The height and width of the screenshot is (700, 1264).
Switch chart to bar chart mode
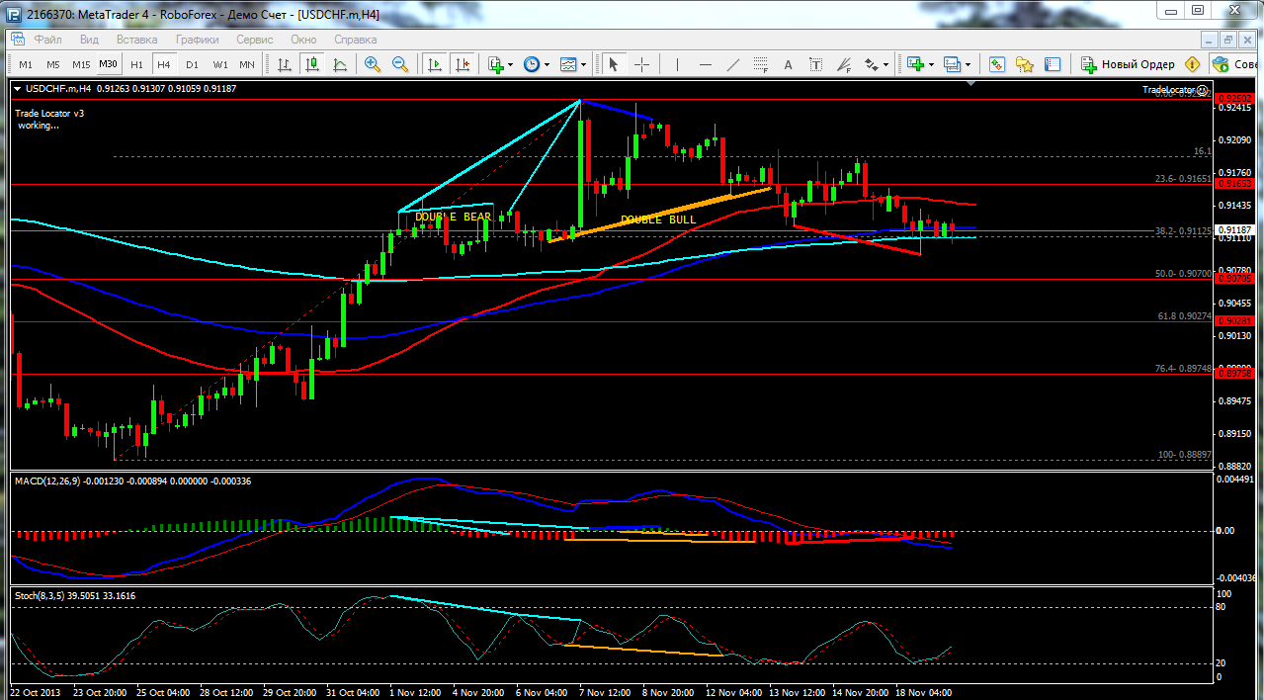click(285, 64)
